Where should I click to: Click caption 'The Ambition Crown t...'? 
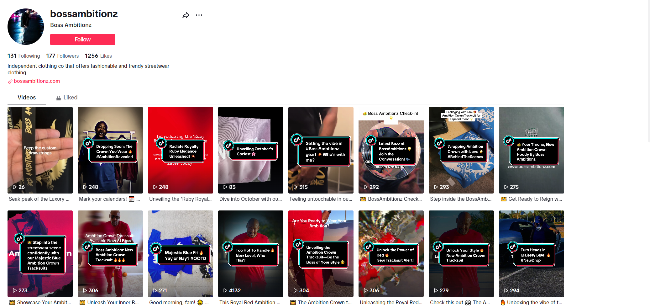click(x=321, y=302)
